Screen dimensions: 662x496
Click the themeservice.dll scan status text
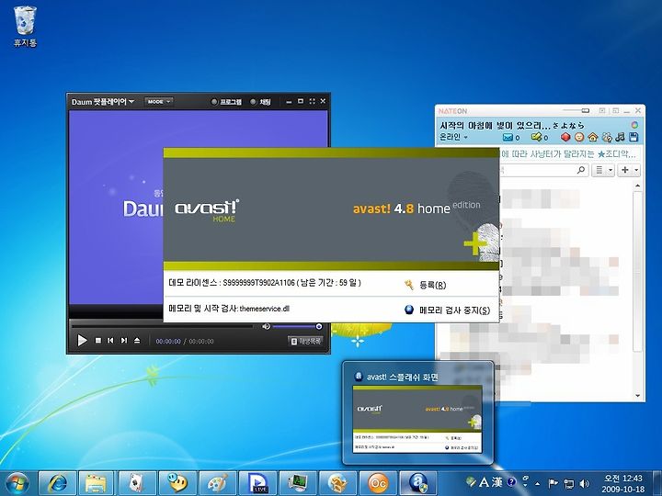tap(229, 309)
